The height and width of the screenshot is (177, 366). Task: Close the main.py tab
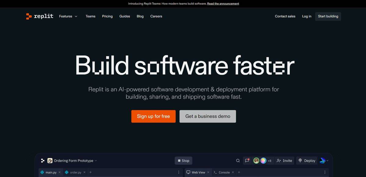click(x=59, y=172)
